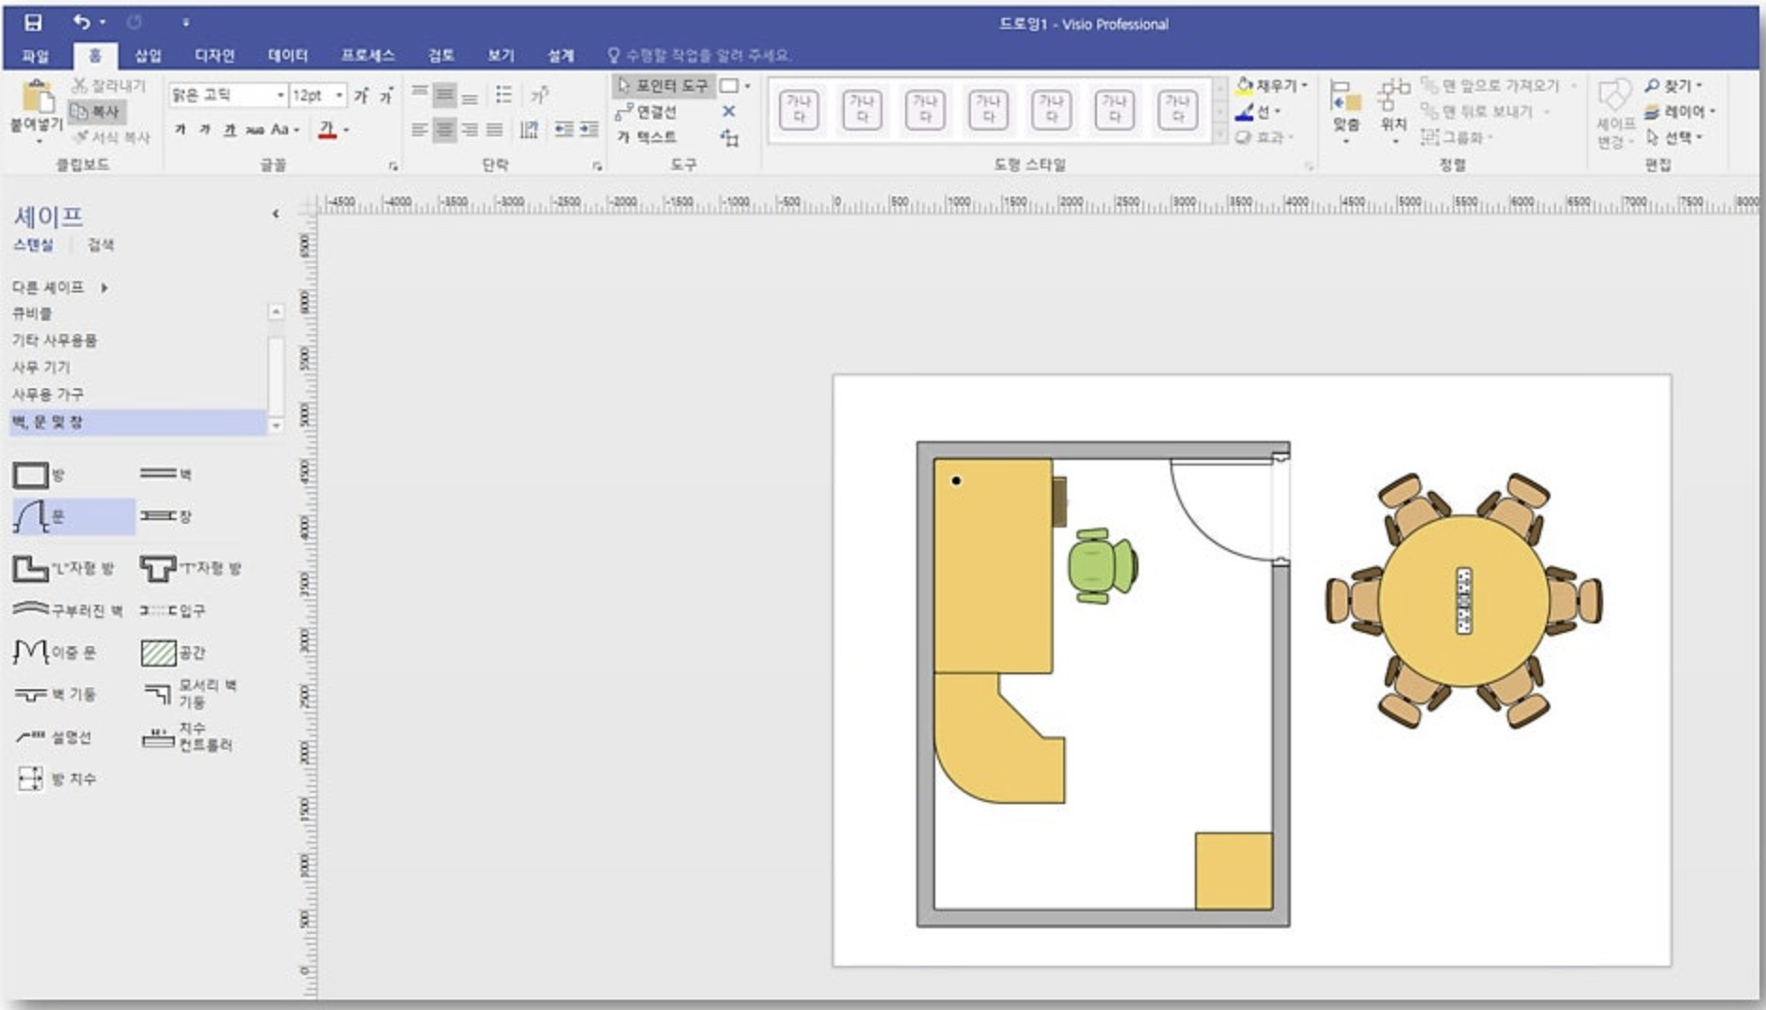Click the increase font size icon
1766x1010 pixels.
click(x=361, y=95)
